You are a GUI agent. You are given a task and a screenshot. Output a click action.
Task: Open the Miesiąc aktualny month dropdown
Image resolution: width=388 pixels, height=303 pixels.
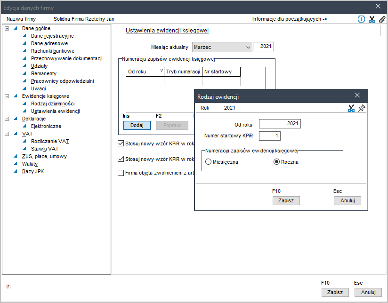pyautogui.click(x=222, y=47)
